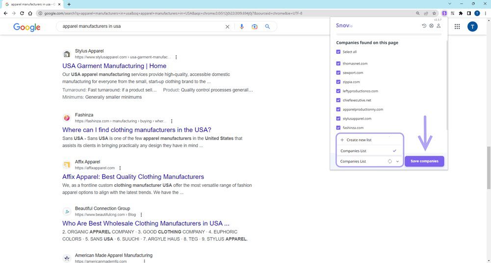491x263 pixels.
Task: Open Where can I find clothing manufacturers link
Action: click(137, 130)
